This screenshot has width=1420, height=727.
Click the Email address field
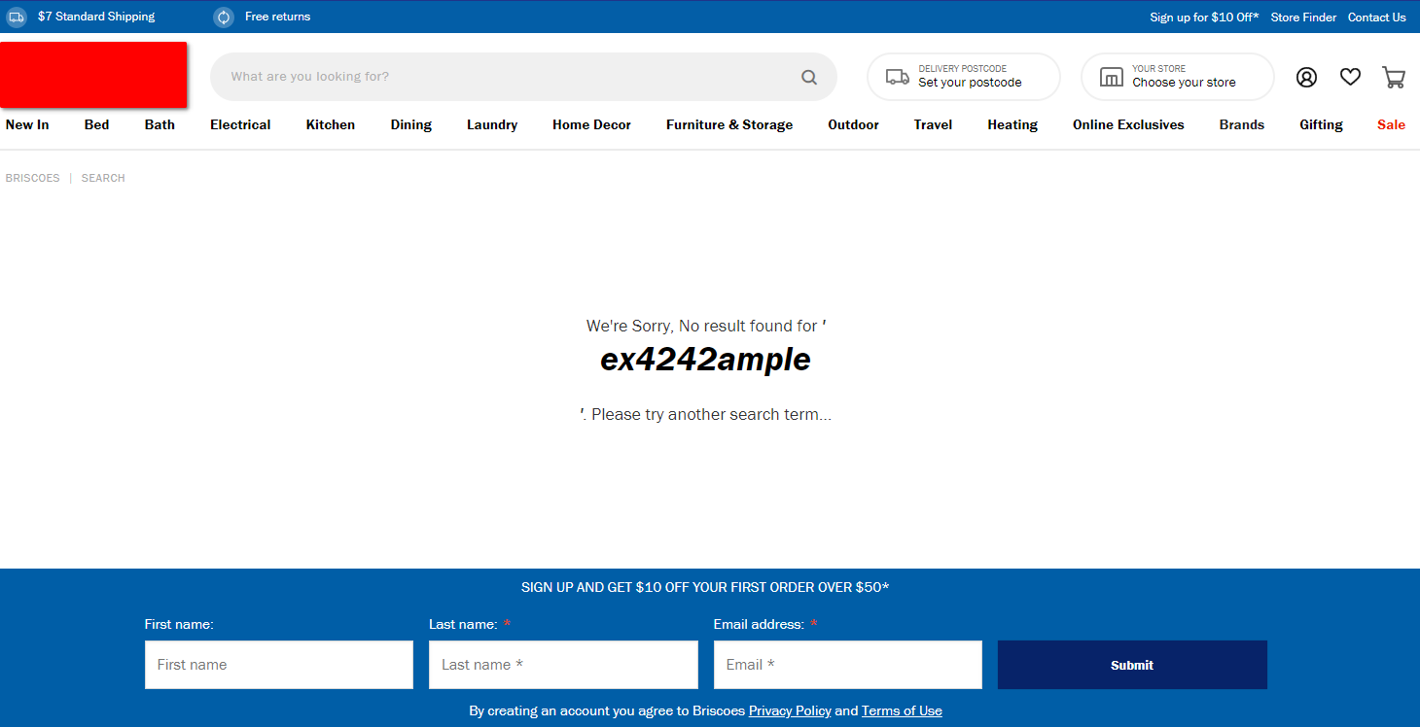pos(847,665)
